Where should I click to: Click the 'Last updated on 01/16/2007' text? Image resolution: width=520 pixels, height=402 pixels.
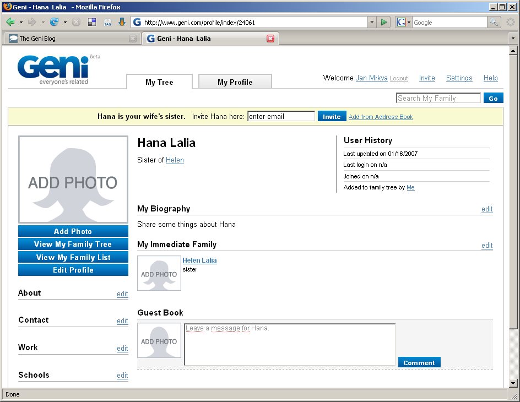click(381, 154)
